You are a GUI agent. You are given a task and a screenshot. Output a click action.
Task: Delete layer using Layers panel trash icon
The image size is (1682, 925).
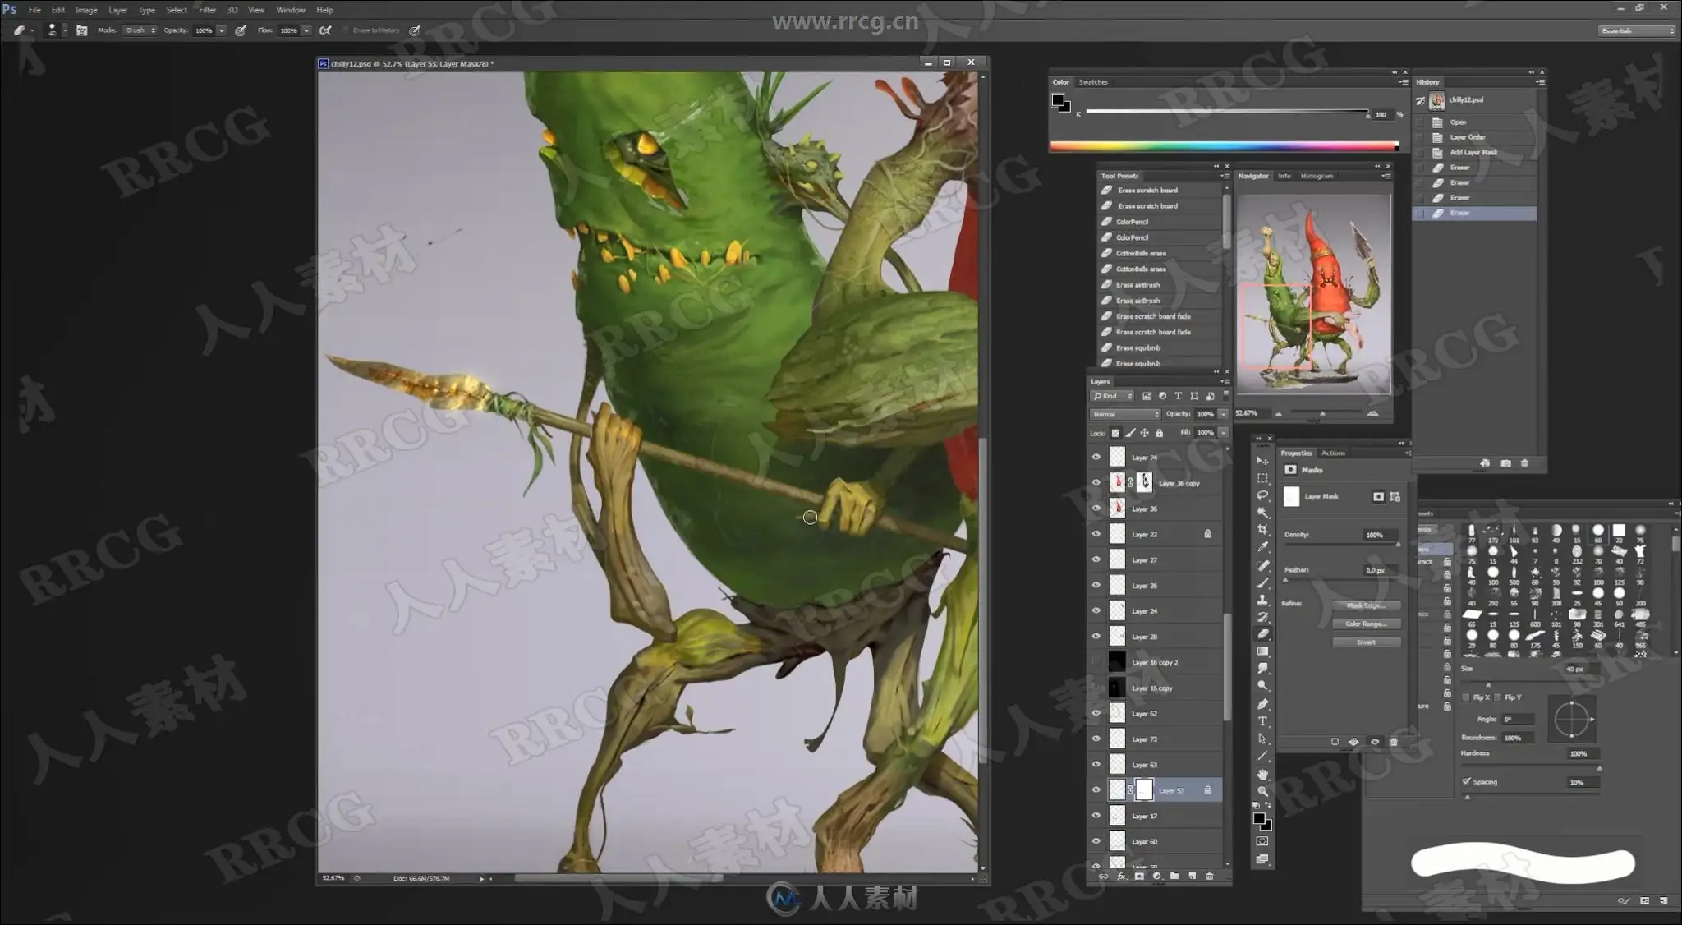pyautogui.click(x=1209, y=877)
